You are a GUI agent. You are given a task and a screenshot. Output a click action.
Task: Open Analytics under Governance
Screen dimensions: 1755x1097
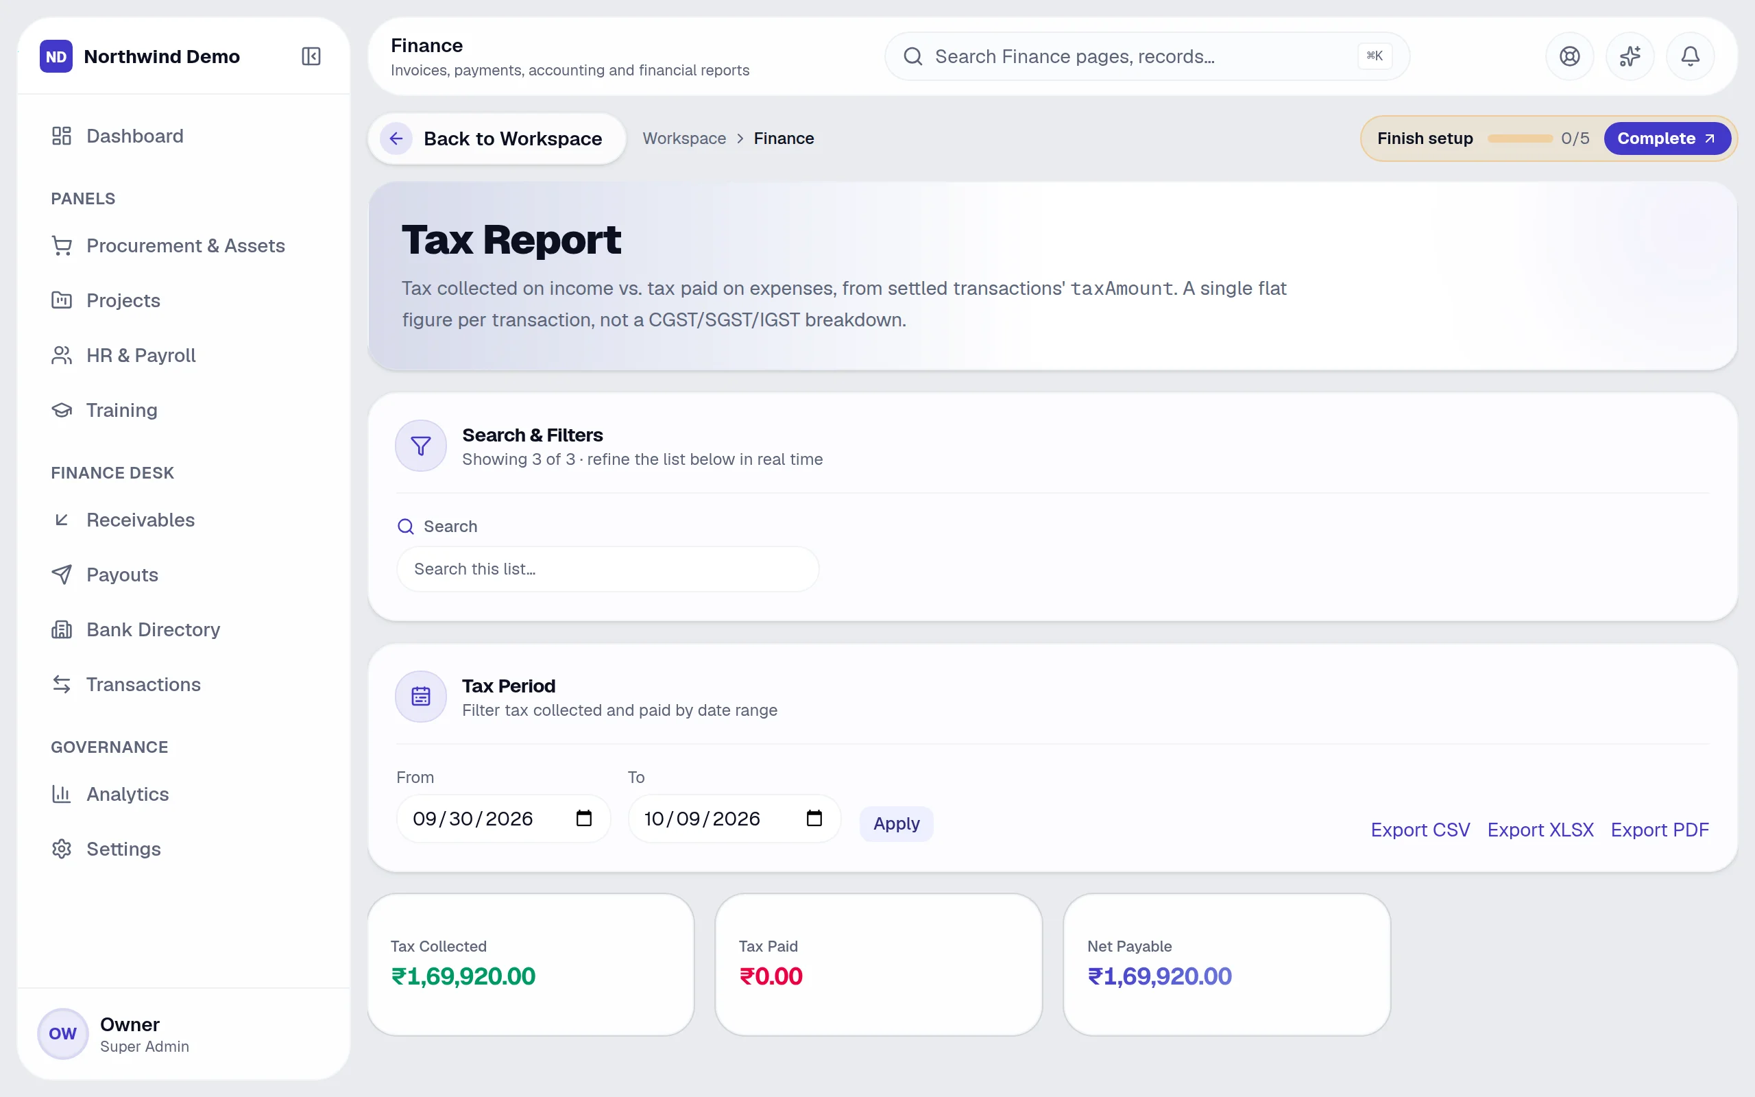coord(184,794)
